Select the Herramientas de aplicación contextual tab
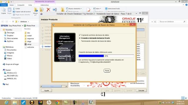This screenshot has width=188, height=105. tap(45, 1)
